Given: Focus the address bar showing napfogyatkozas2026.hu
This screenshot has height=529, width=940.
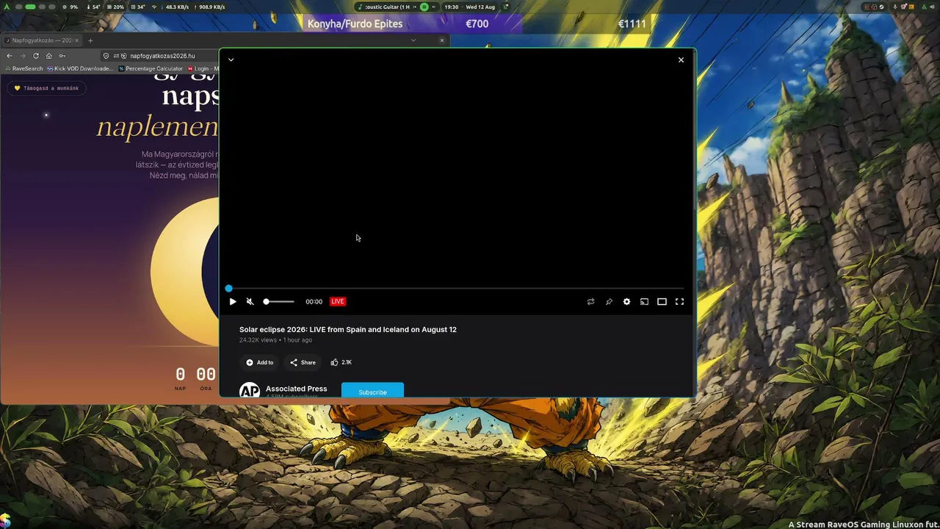Looking at the screenshot, I should point(162,56).
